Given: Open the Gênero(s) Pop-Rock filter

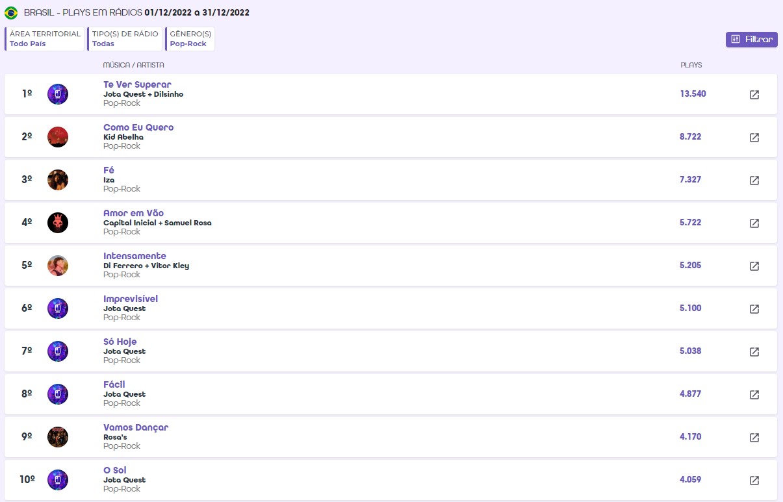Looking at the screenshot, I should click(x=190, y=39).
